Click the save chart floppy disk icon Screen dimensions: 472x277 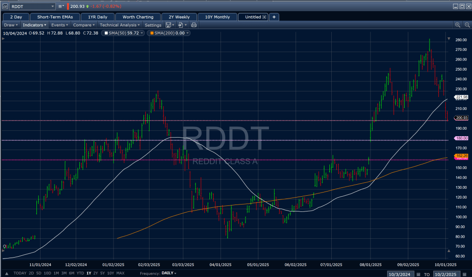click(168, 25)
